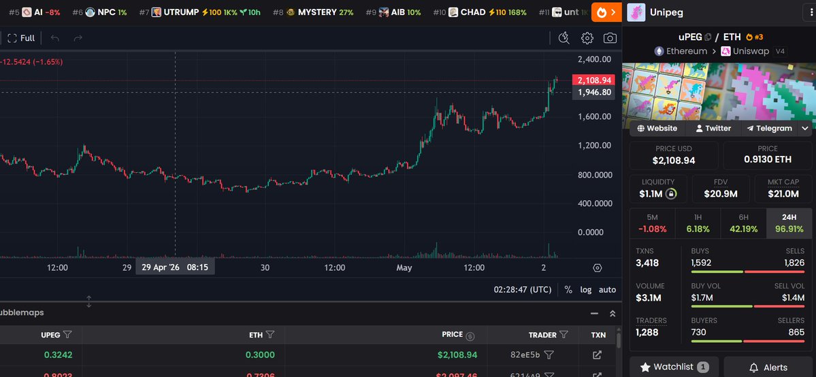This screenshot has width=816, height=377.
Task: Click the Bubblemaps tab label
Action: [x=22, y=312]
